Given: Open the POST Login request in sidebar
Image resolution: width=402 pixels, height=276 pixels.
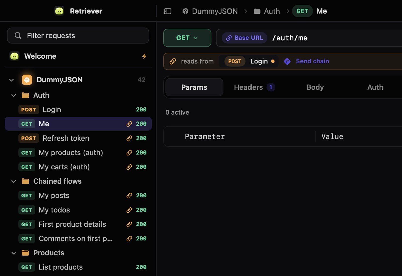Looking at the screenshot, I should click(x=78, y=110).
